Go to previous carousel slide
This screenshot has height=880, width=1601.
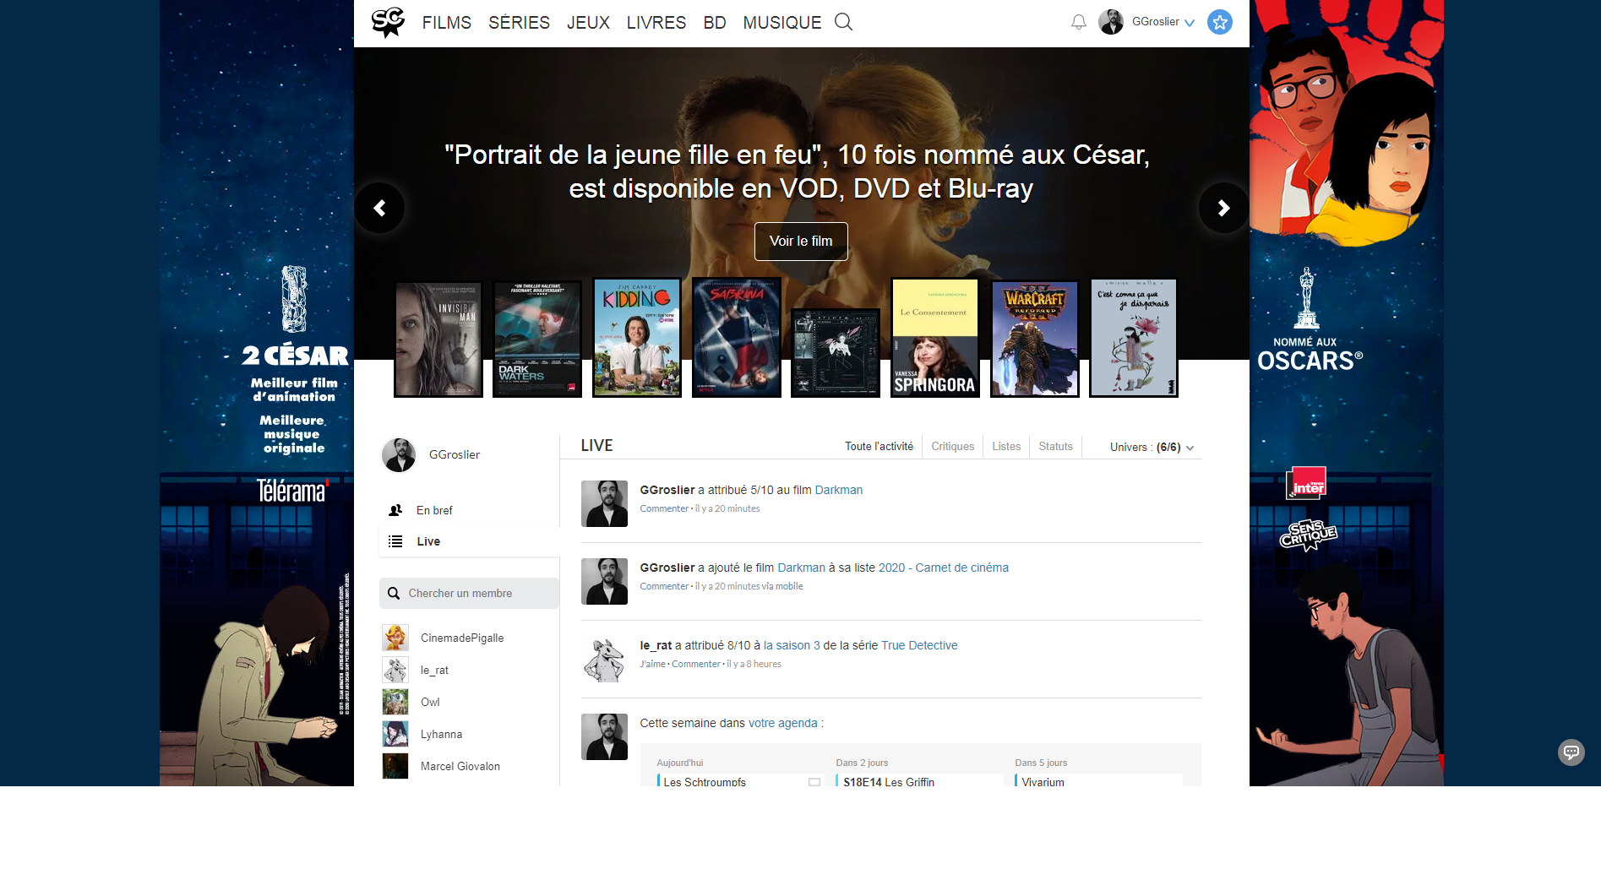coord(379,208)
